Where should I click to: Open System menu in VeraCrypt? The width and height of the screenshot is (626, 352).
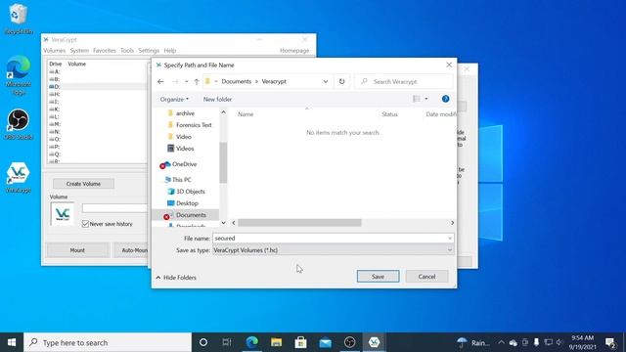click(x=79, y=50)
